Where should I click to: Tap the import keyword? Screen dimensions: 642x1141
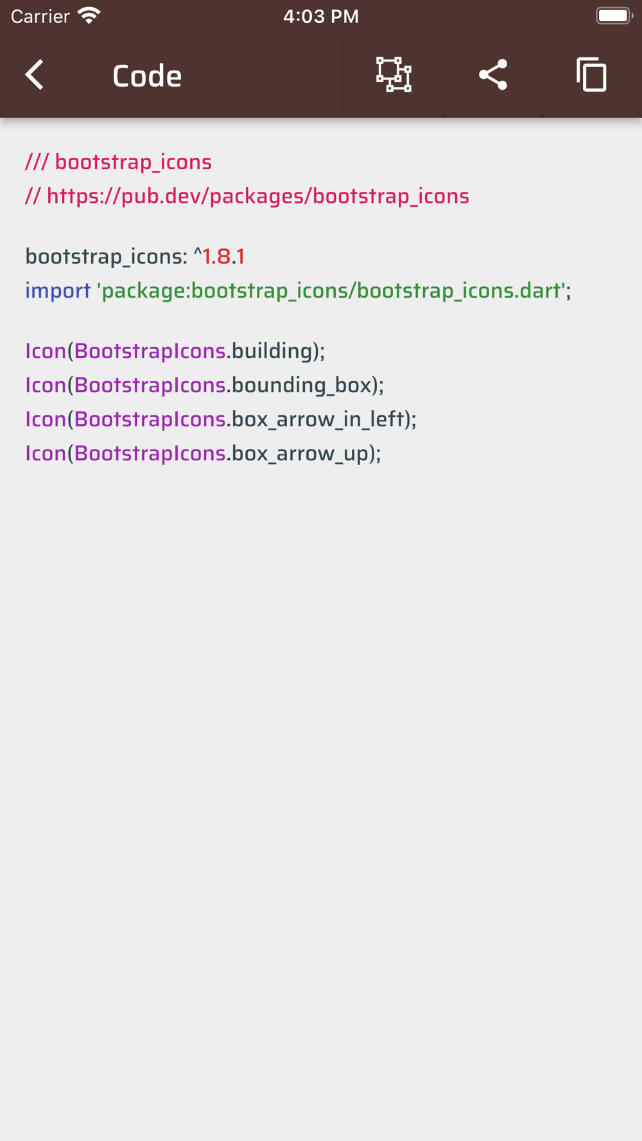point(58,291)
